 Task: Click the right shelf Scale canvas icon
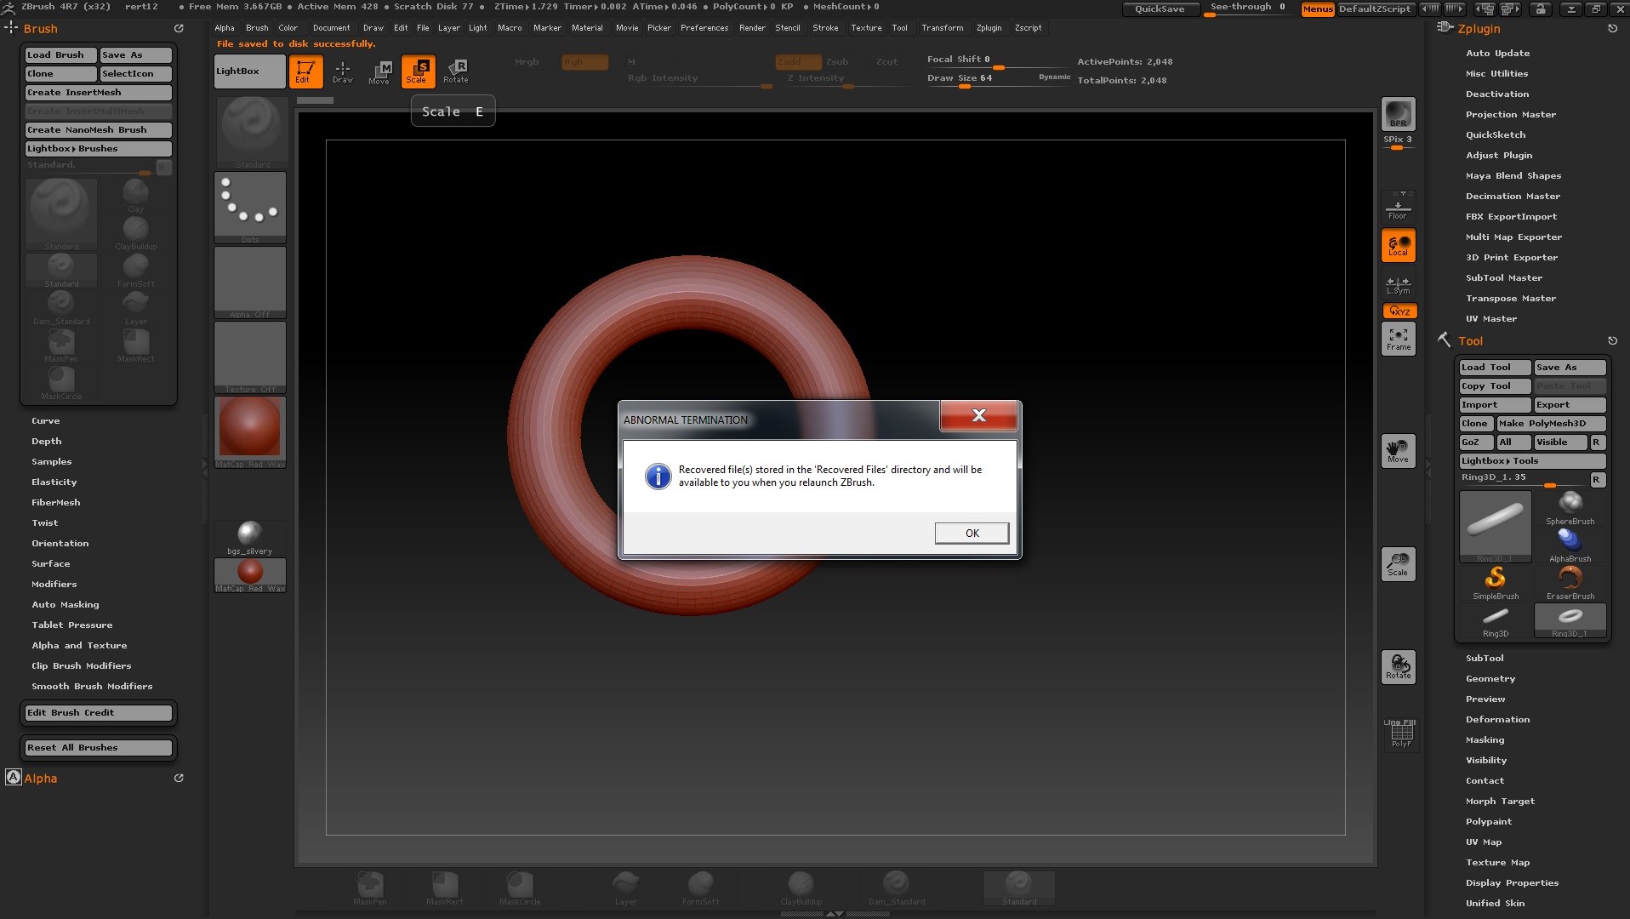click(x=1398, y=563)
